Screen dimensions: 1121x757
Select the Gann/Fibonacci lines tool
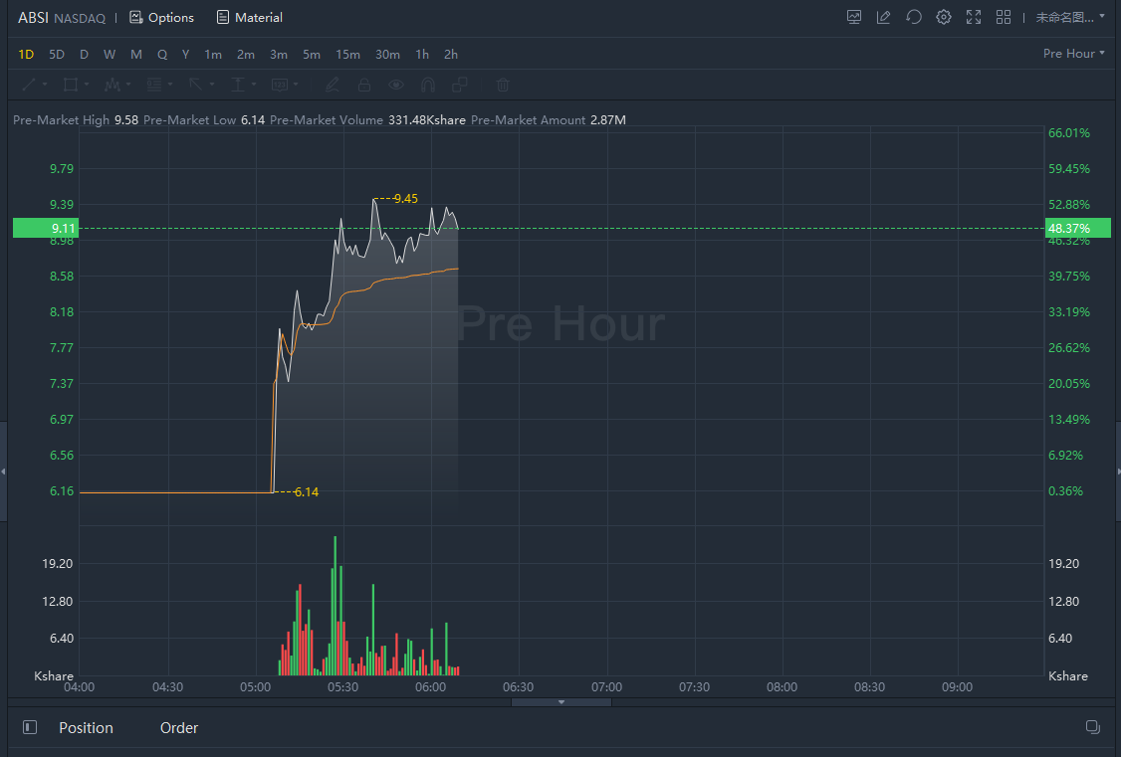(x=153, y=85)
